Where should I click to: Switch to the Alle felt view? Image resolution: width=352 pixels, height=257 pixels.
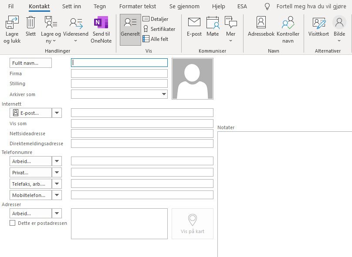(x=156, y=39)
